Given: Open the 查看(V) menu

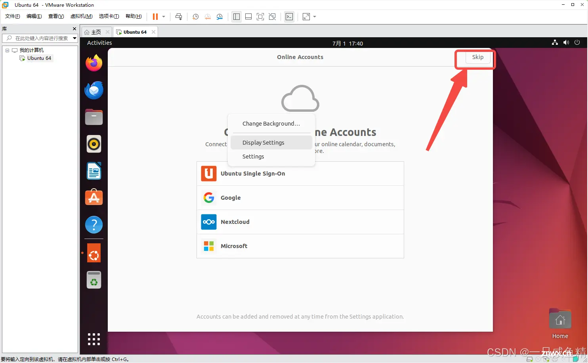Looking at the screenshot, I should [x=56, y=16].
